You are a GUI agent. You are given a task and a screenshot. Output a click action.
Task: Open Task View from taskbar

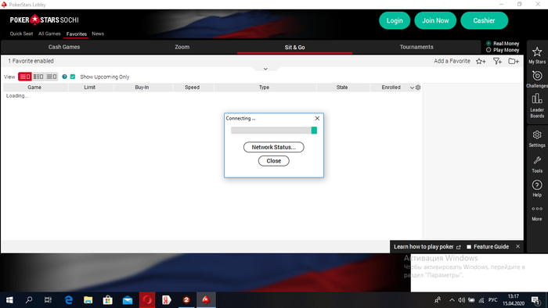pos(49,299)
